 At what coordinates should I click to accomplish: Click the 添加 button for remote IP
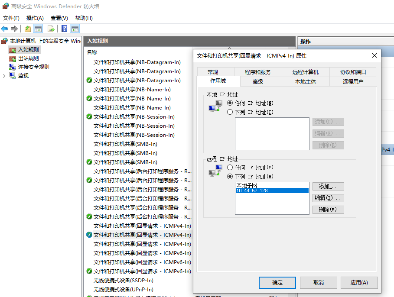[x=328, y=186]
